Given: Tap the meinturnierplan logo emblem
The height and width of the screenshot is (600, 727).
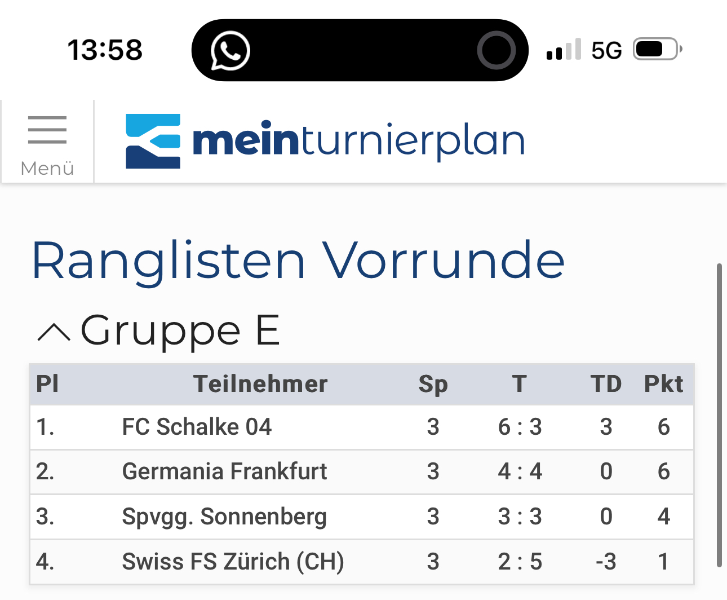Looking at the screenshot, I should (153, 141).
